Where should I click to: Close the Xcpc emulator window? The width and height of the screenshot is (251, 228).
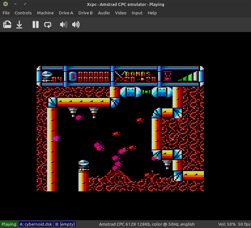pyautogui.click(x=6, y=4)
